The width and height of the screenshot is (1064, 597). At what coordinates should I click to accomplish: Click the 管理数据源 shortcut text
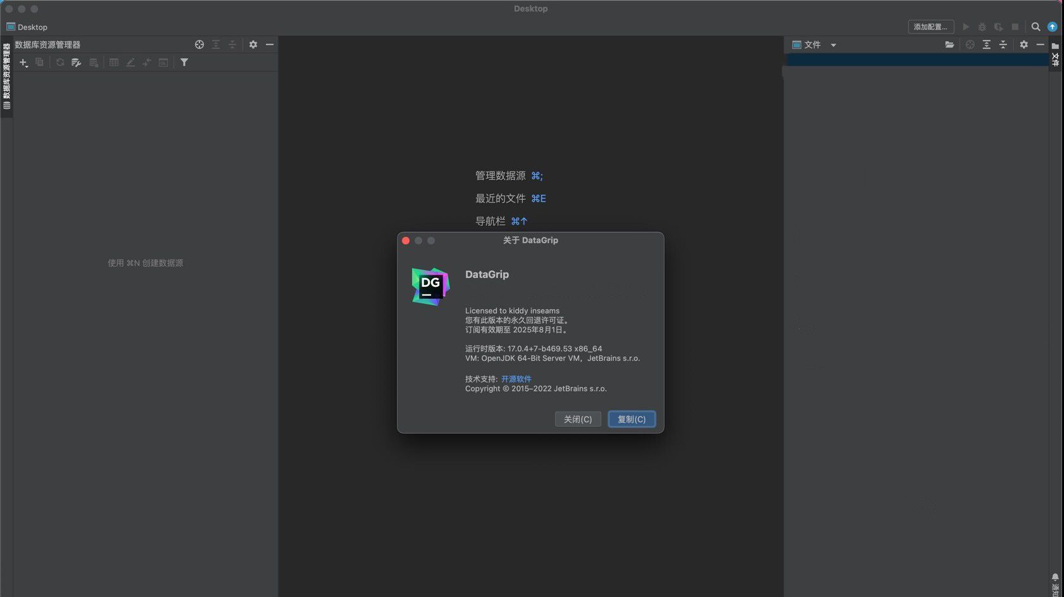(502, 175)
